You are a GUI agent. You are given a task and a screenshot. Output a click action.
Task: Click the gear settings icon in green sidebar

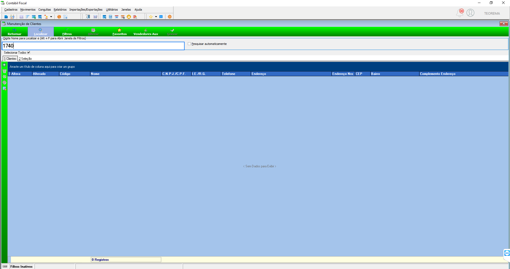(4, 77)
